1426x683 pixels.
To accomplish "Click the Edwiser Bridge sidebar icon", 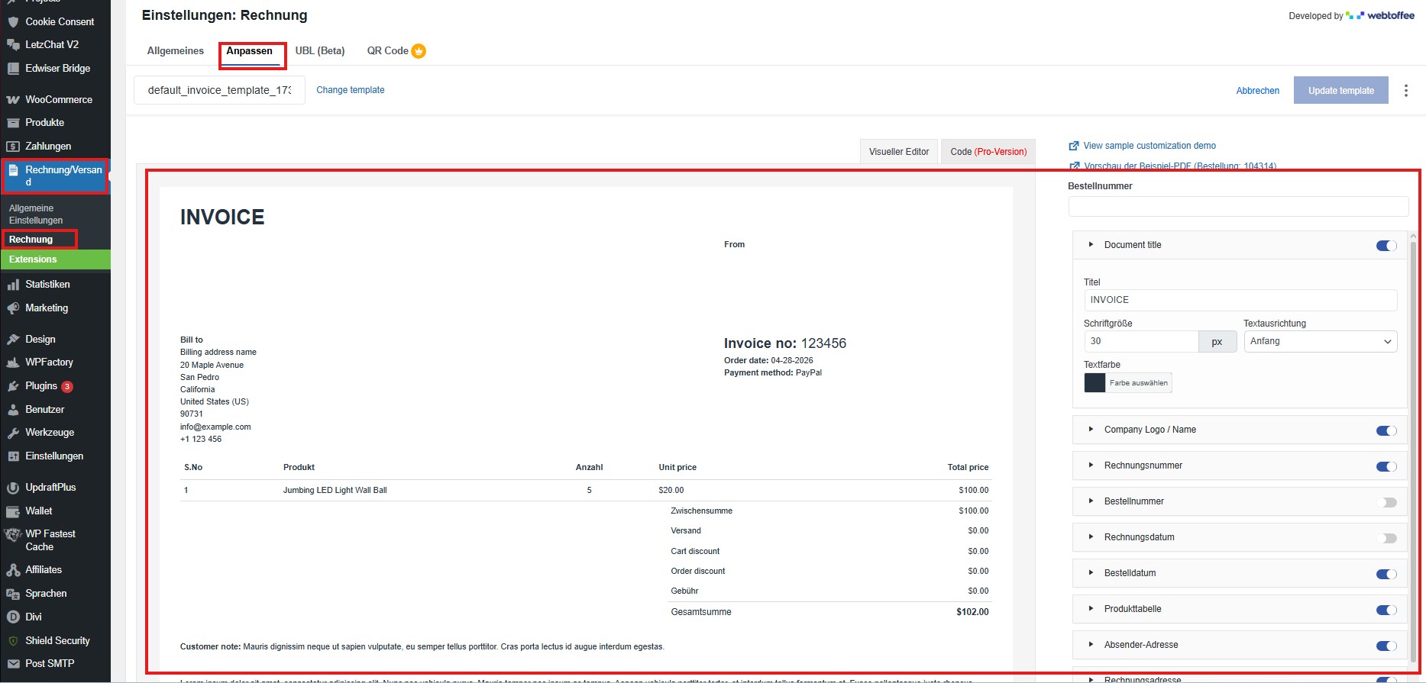I will coord(13,68).
